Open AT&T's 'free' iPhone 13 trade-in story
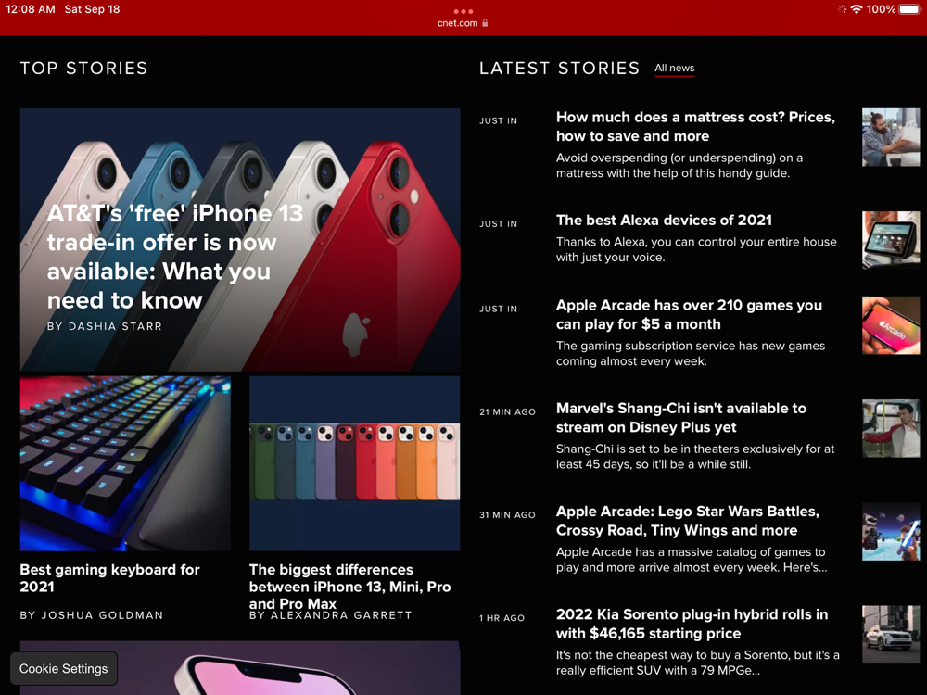The width and height of the screenshot is (927, 695). [x=175, y=257]
